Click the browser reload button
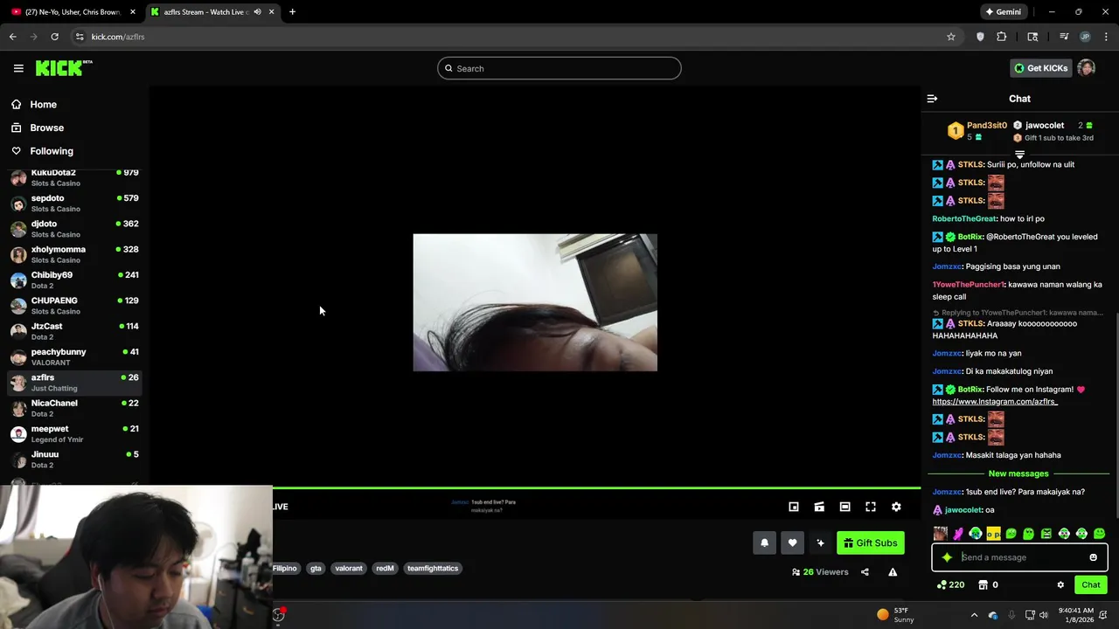The image size is (1119, 629). click(54, 37)
